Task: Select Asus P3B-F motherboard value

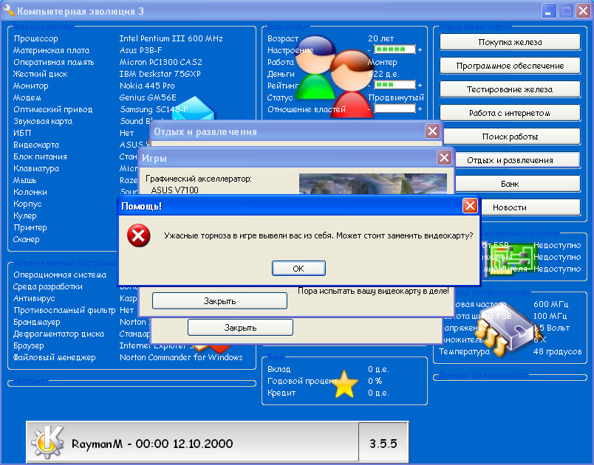Action: [140, 50]
